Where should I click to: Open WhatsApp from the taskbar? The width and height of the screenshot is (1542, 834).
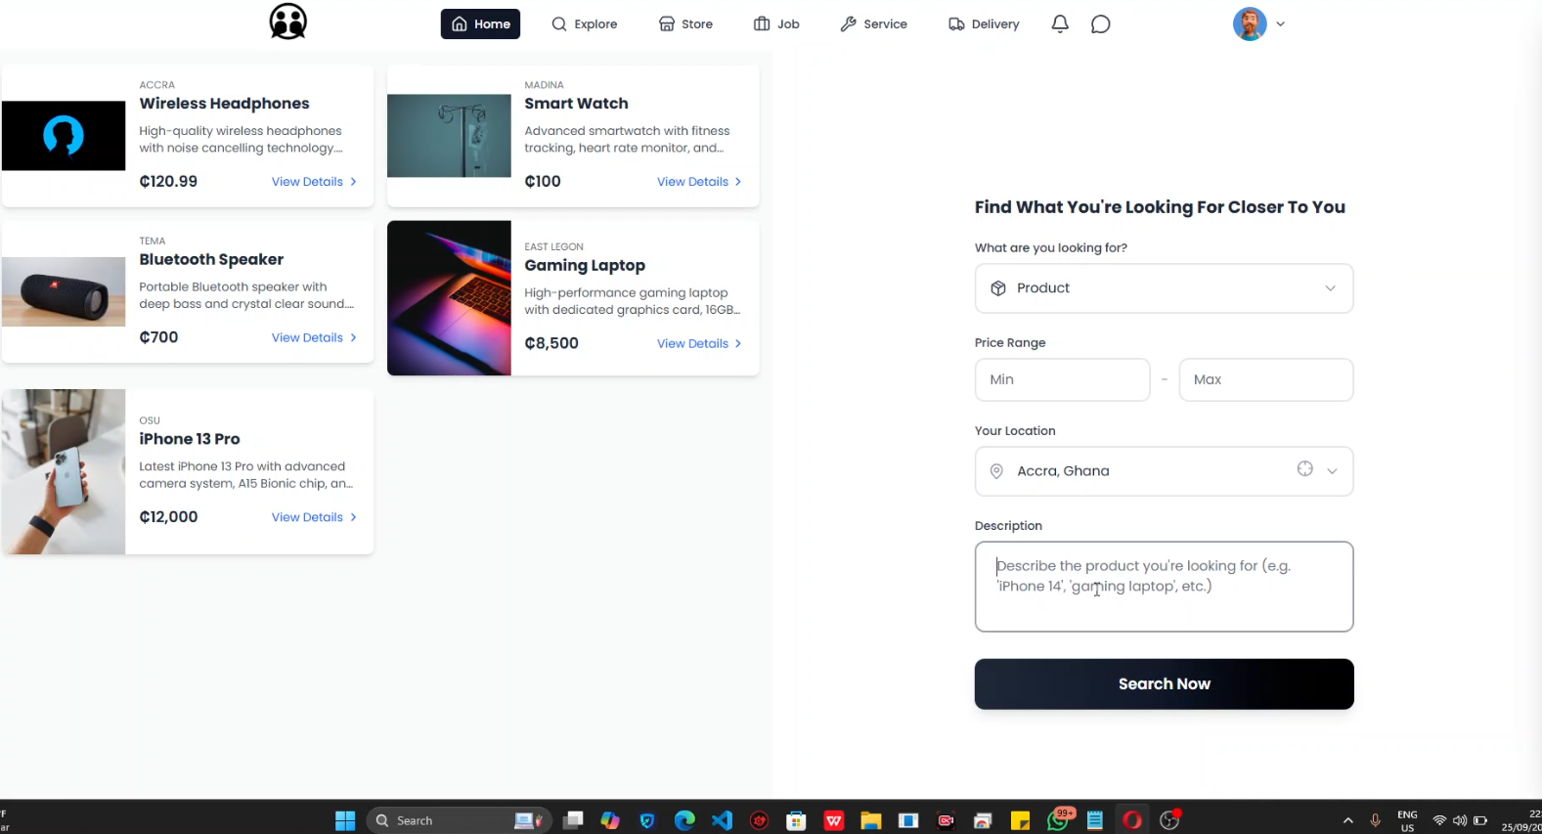click(x=1058, y=820)
